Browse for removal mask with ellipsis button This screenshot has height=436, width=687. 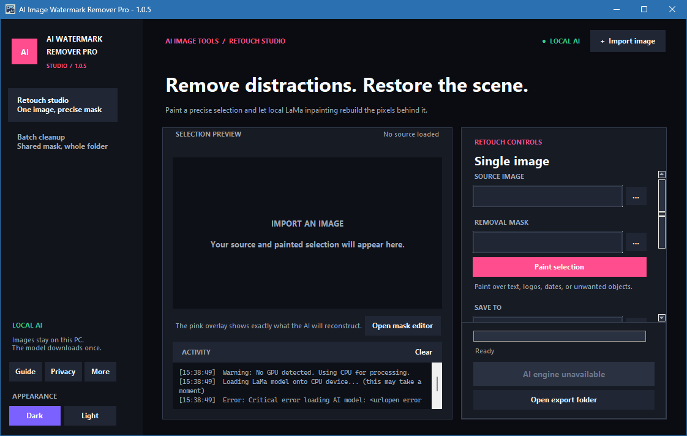tap(636, 242)
